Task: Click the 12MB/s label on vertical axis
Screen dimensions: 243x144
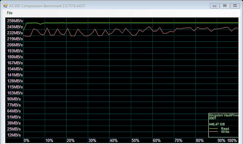Action: point(14,135)
